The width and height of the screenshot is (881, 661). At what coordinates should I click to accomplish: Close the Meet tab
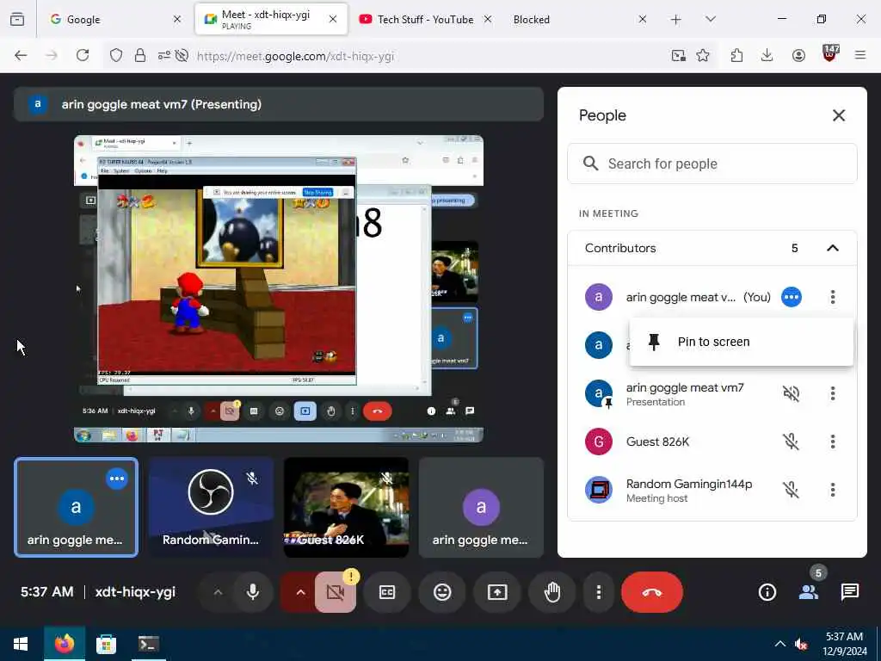click(x=333, y=19)
